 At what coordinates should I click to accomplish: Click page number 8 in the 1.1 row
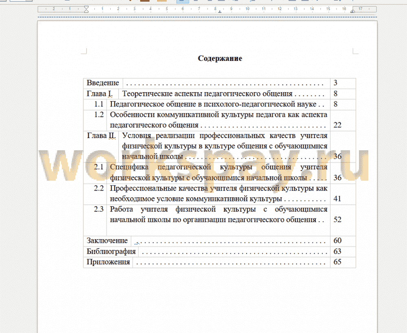[335, 104]
